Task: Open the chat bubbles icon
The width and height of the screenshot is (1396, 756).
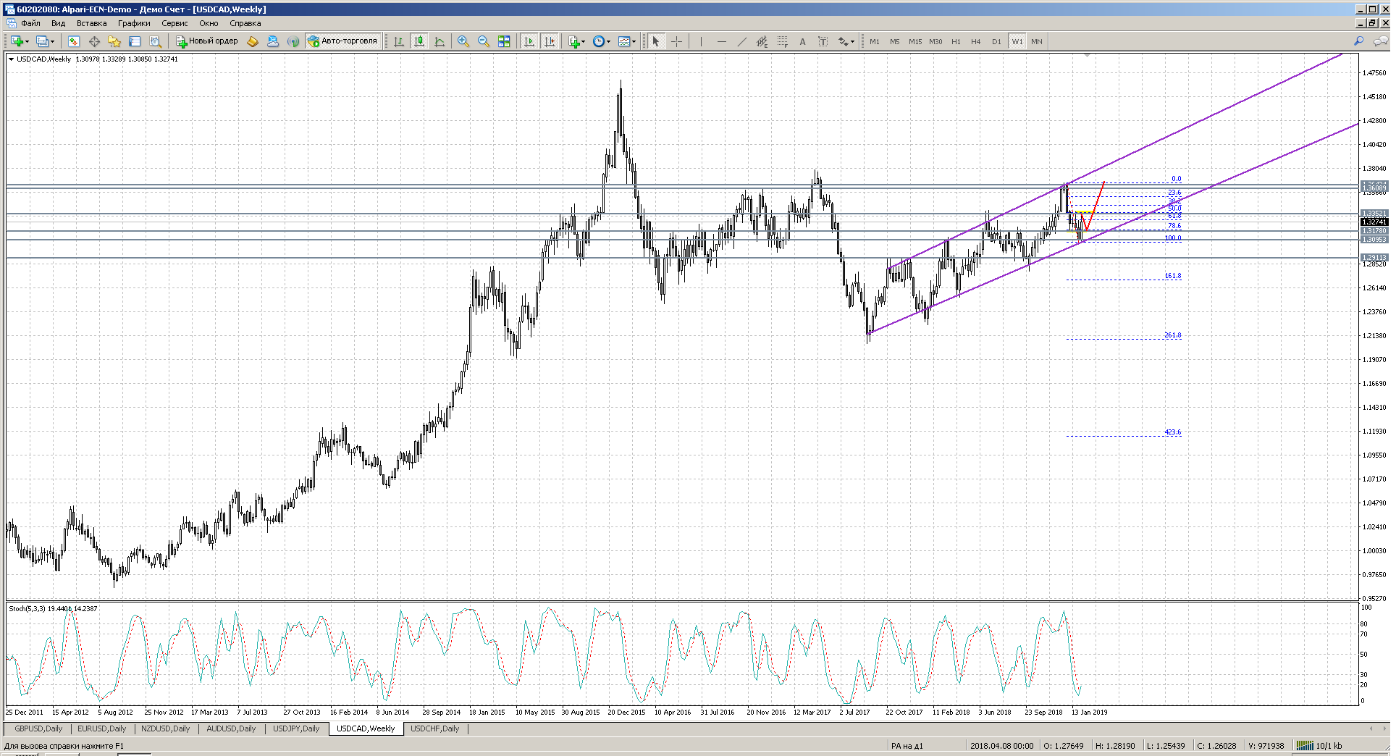Action: click(x=1381, y=41)
